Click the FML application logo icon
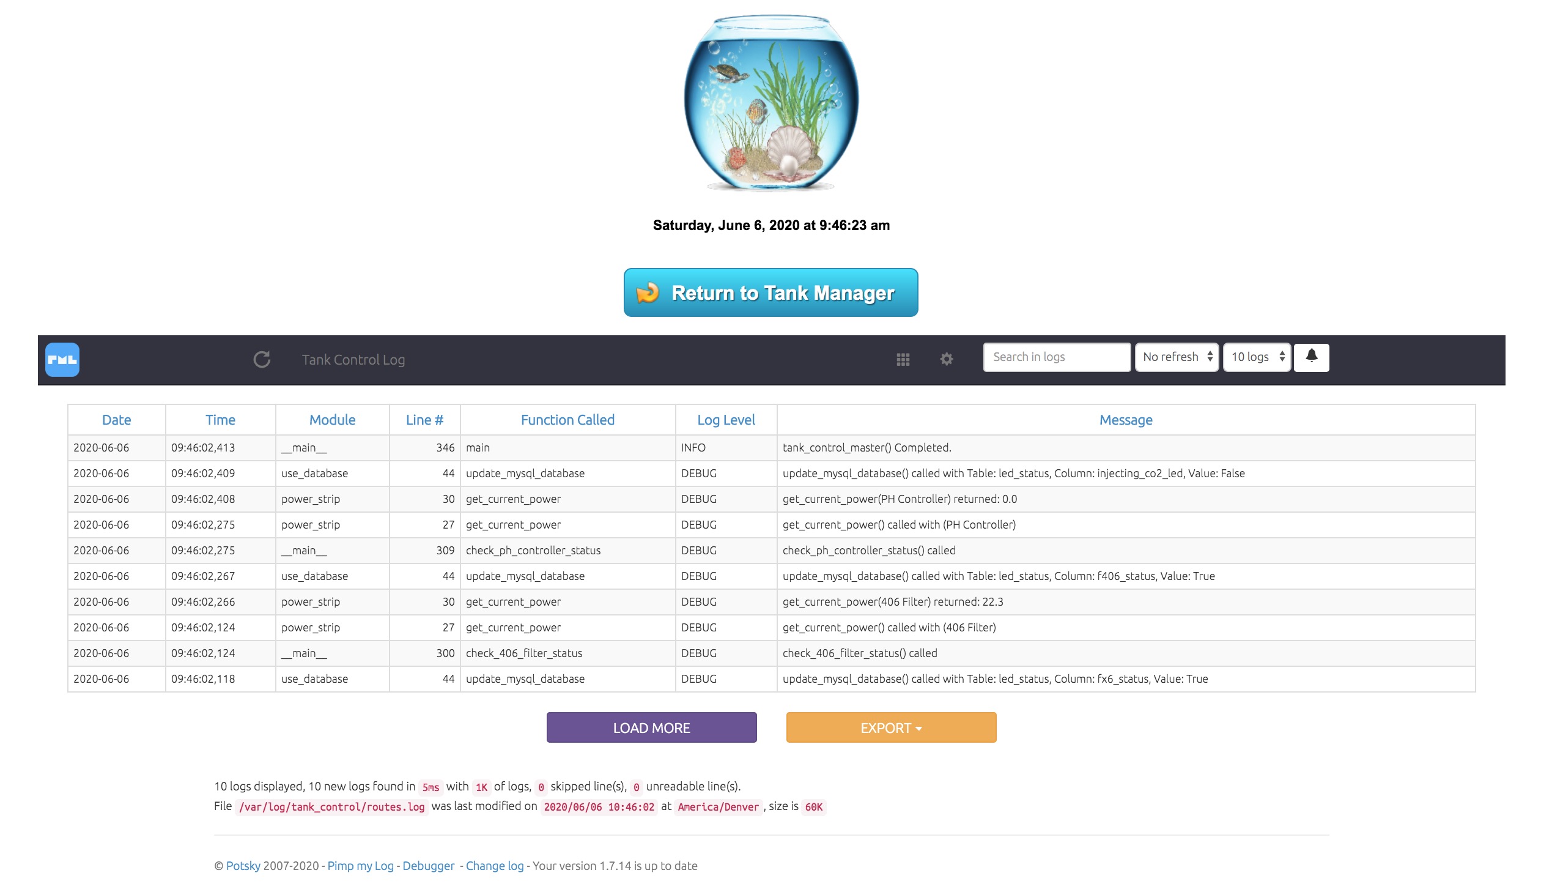1541x892 pixels. 62,359
